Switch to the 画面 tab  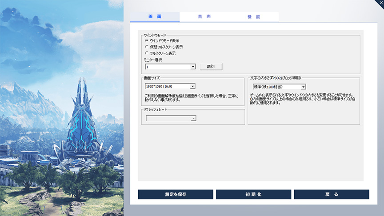pyautogui.click(x=155, y=17)
